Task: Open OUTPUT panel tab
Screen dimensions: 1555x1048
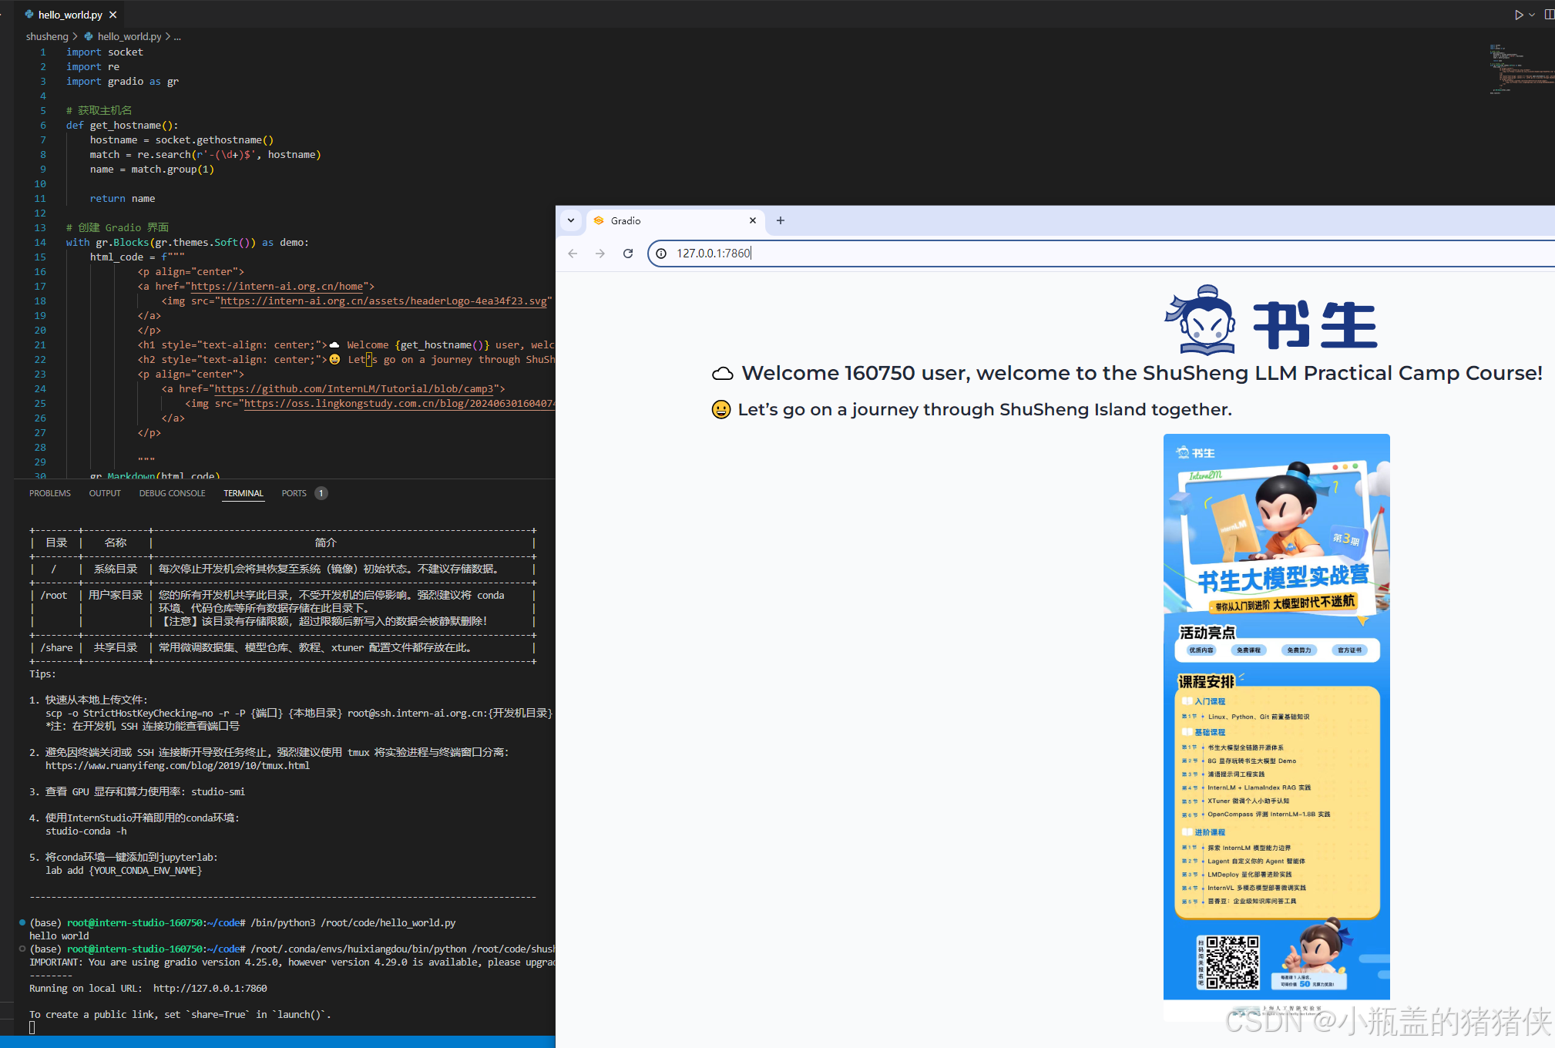Action: (x=105, y=493)
